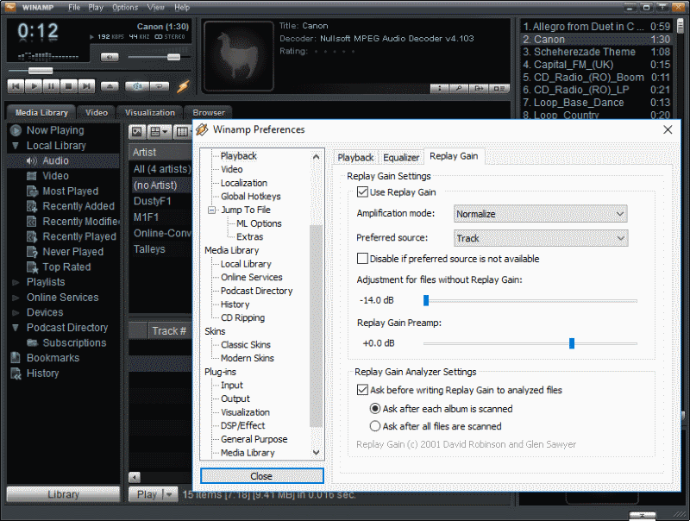
Task: Open the view layout dropdown in library toolbar
Action: tap(159, 131)
